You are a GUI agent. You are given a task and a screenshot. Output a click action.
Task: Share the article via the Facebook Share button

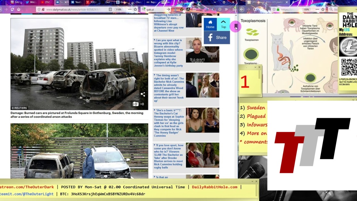pos(217,38)
